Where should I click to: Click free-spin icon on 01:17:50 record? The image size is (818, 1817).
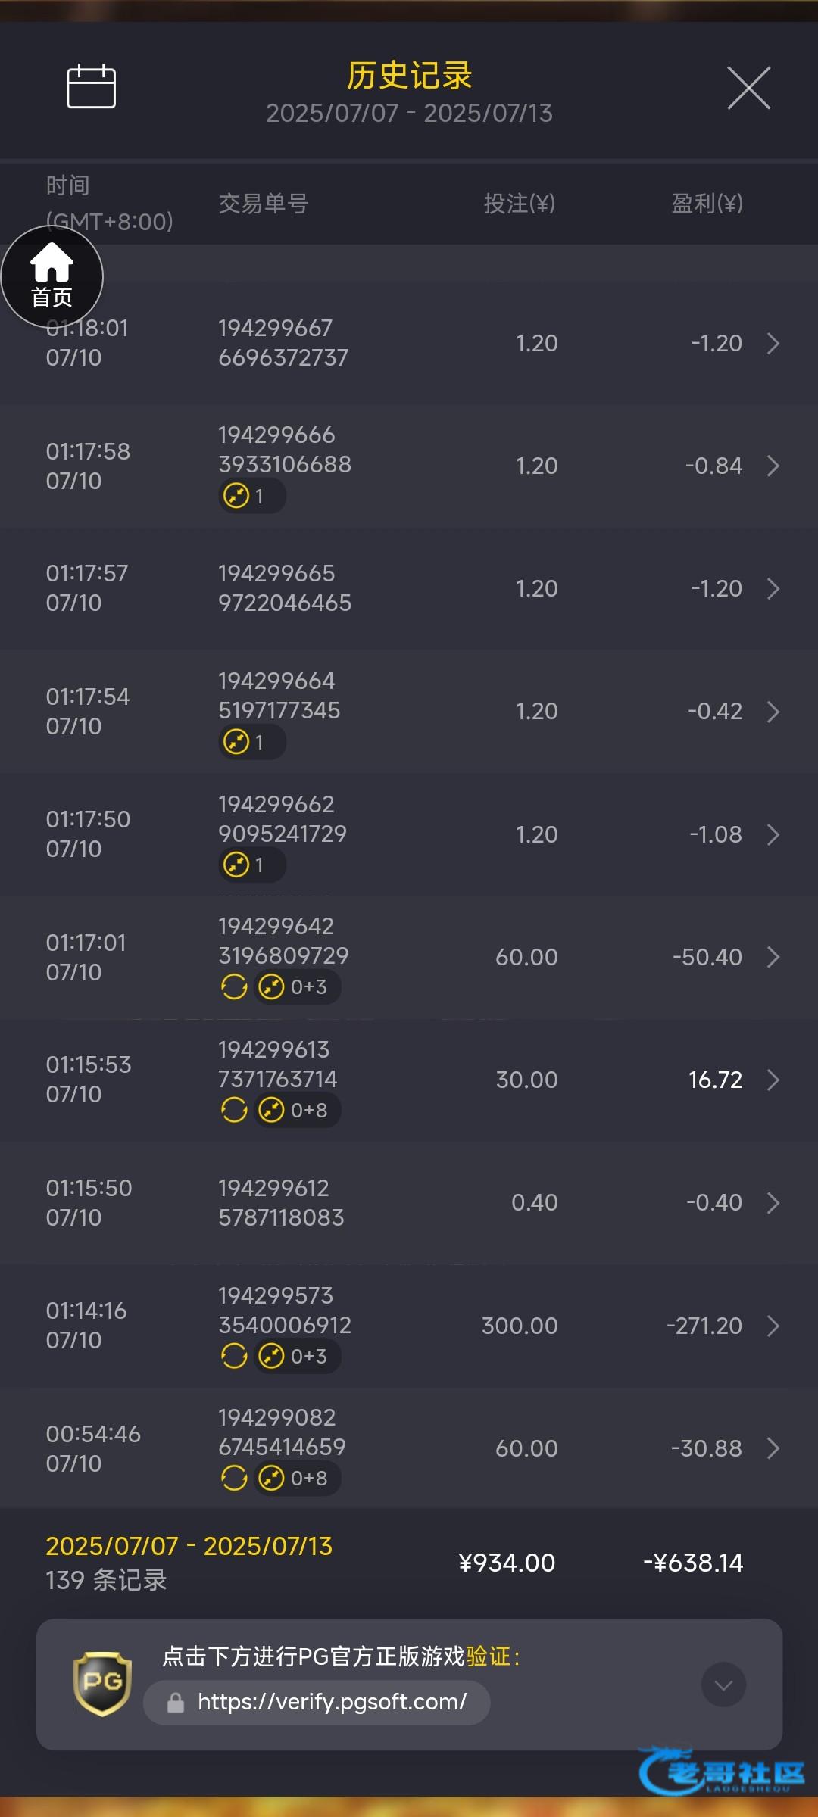tap(237, 865)
